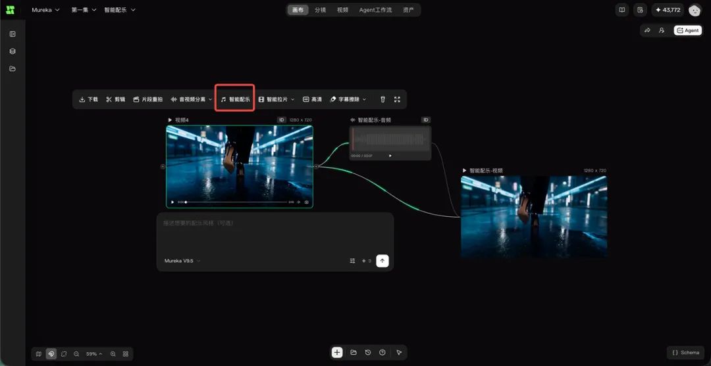Viewport: 711px width, 366px height.
Task: Click the 智能配乐 music button
Action: pyautogui.click(x=235, y=99)
